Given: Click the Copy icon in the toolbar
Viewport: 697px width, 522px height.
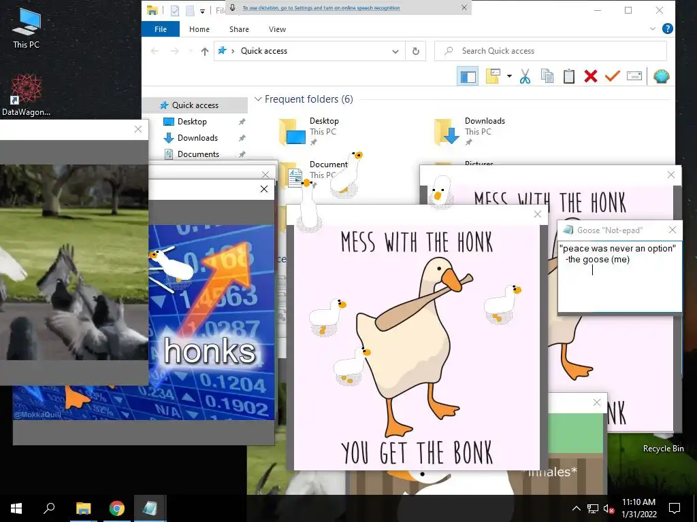Looking at the screenshot, I should (547, 76).
